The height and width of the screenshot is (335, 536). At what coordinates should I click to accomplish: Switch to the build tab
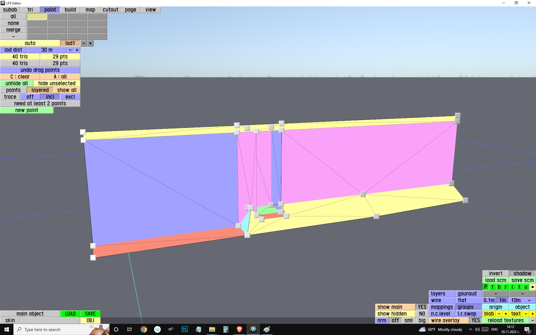(70, 10)
